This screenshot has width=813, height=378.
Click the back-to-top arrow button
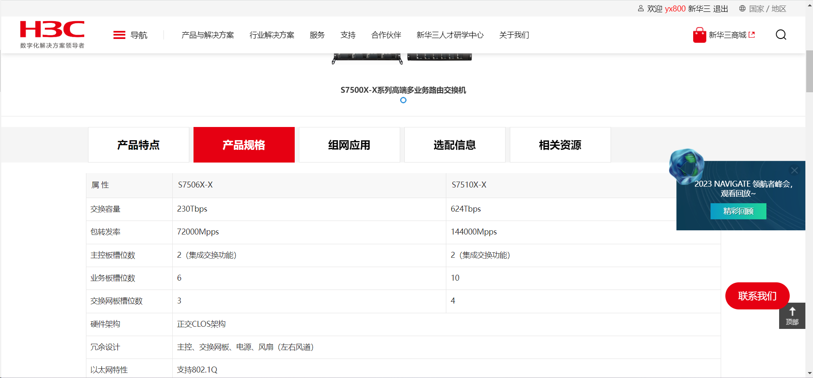792,316
